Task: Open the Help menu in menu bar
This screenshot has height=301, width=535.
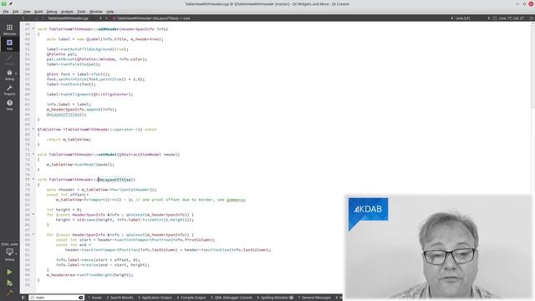Action: [x=110, y=11]
